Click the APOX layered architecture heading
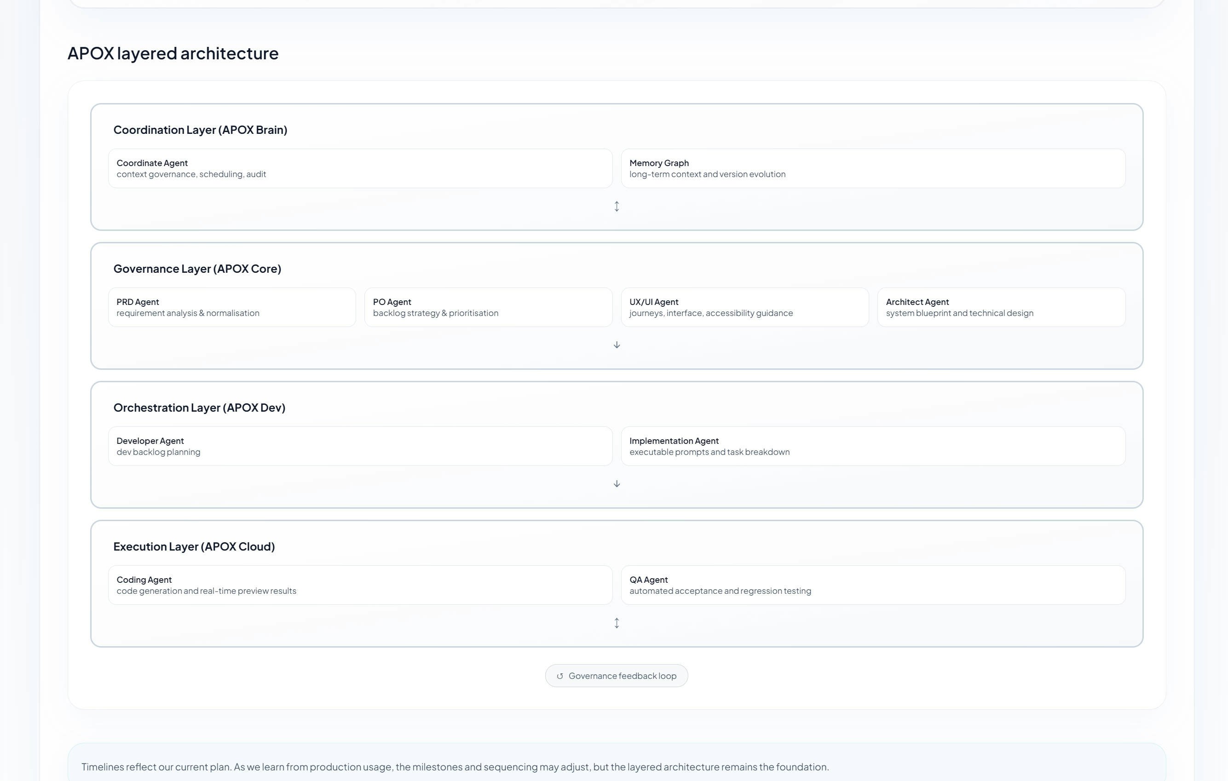 coord(173,53)
